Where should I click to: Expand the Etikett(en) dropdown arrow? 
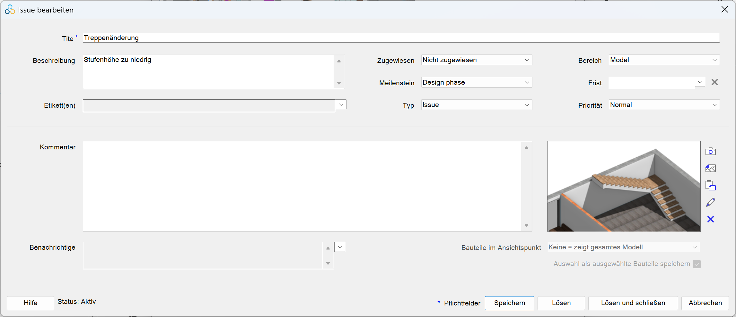coord(341,104)
